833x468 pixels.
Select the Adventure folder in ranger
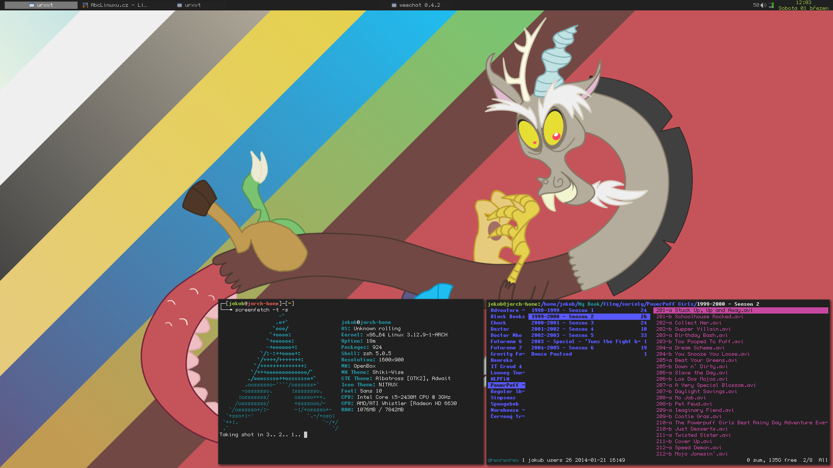pos(508,310)
